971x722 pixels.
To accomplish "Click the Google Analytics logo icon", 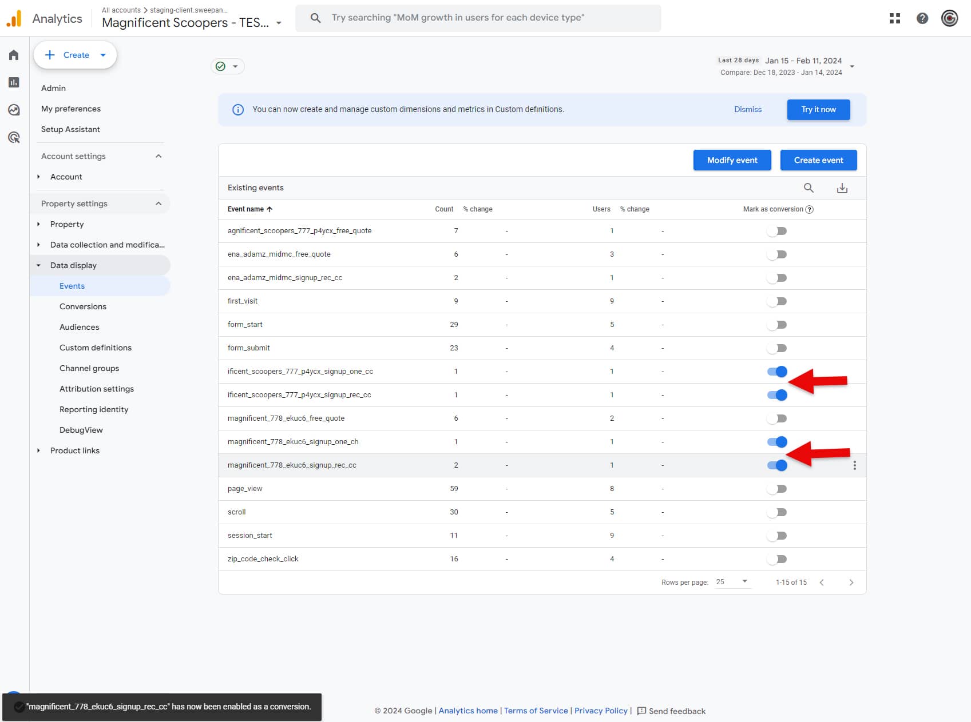I will pyautogui.click(x=15, y=18).
